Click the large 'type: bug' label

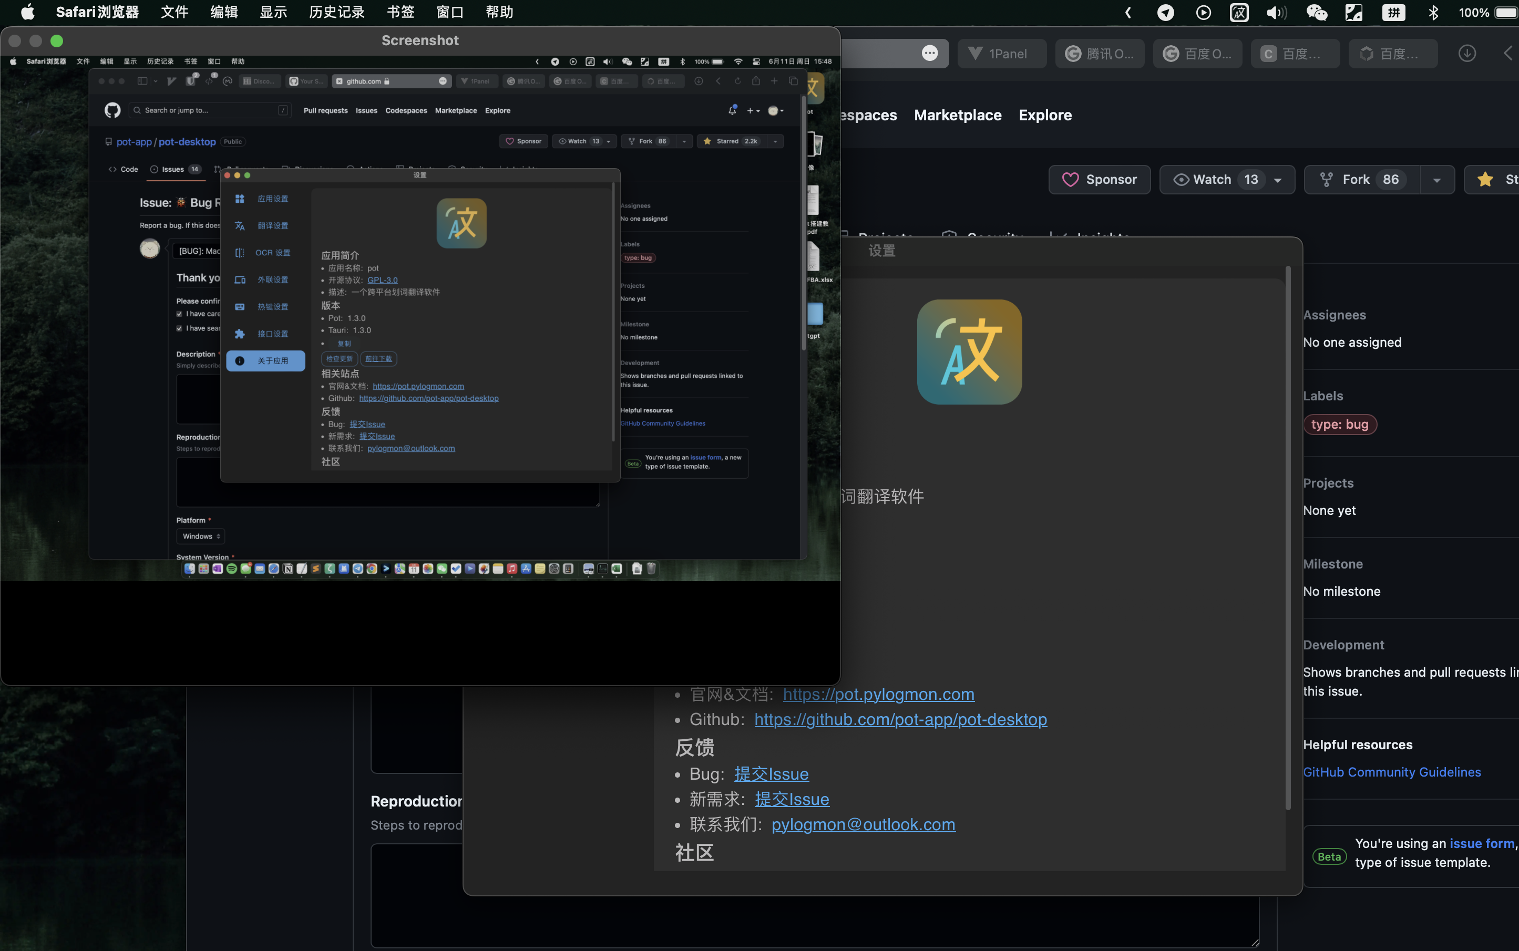(x=1340, y=425)
